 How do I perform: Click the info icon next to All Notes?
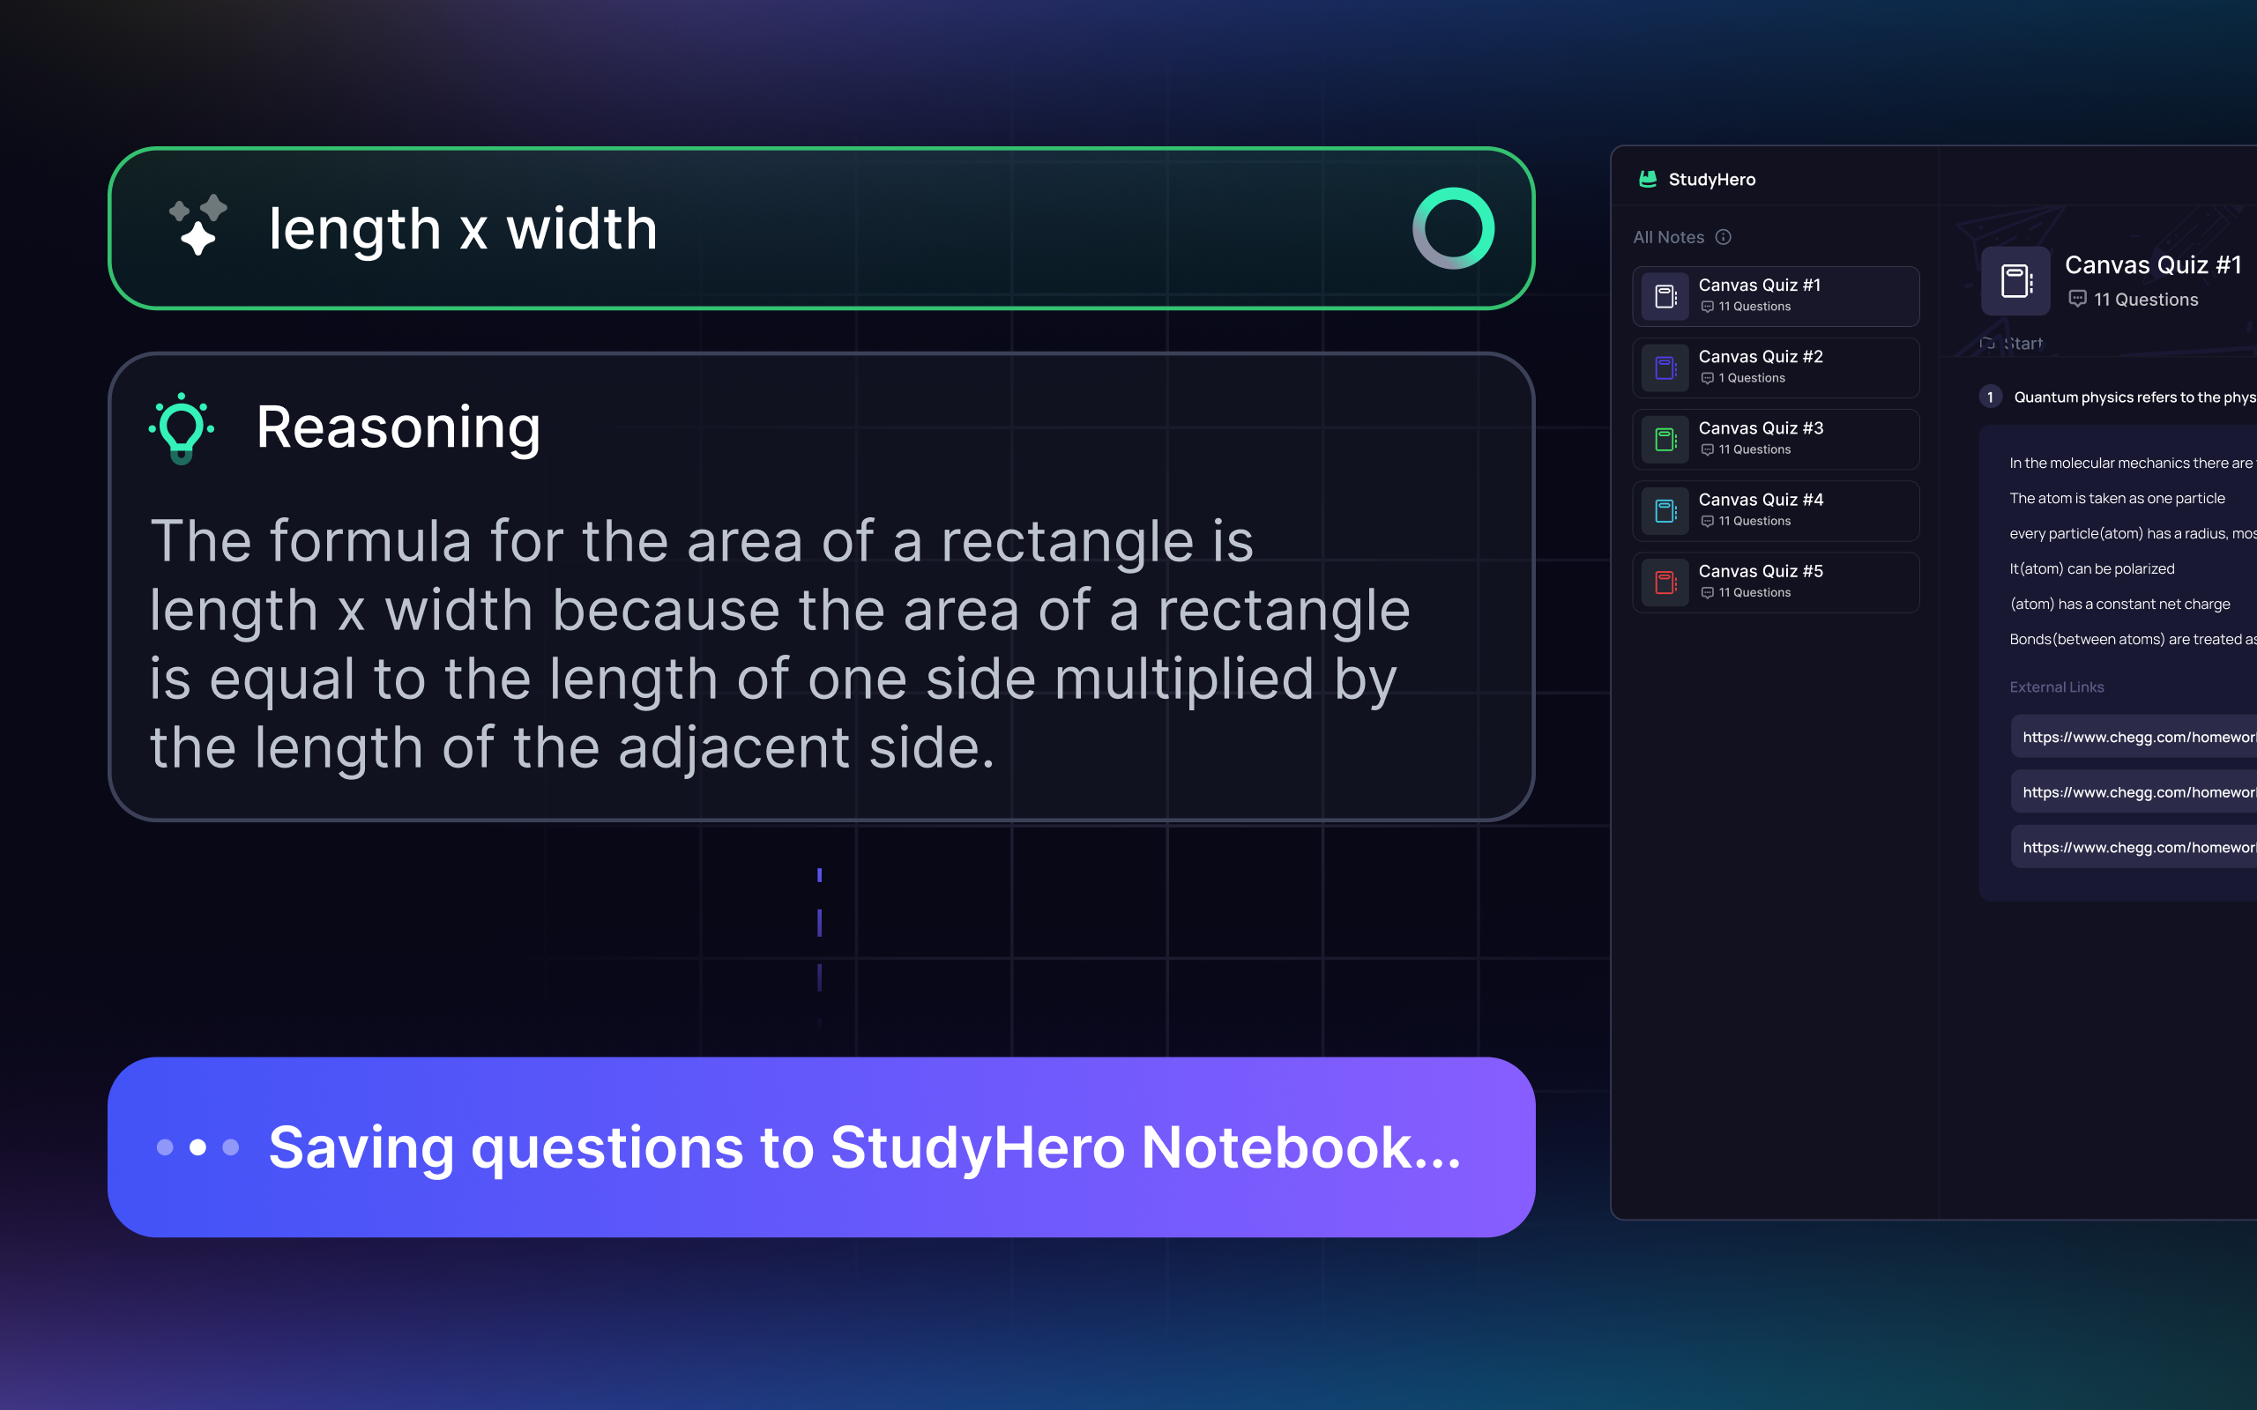pos(1724,237)
